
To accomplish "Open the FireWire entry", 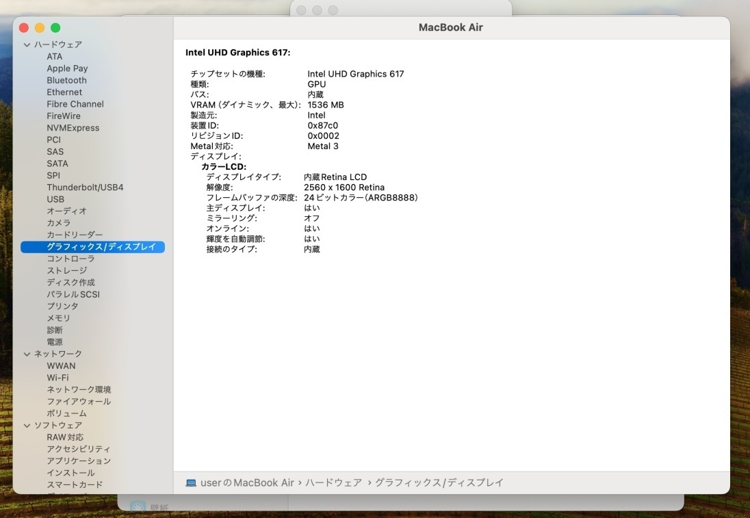I will (64, 116).
